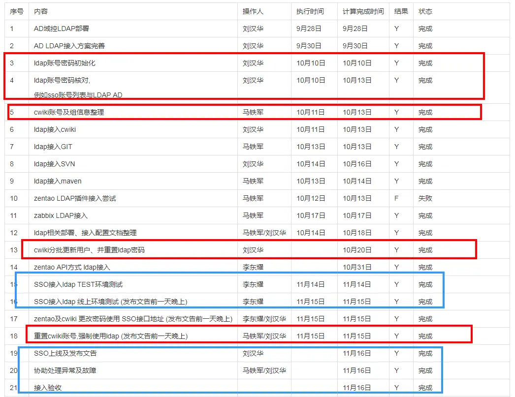Click sequence number '12' in the table

14,233
